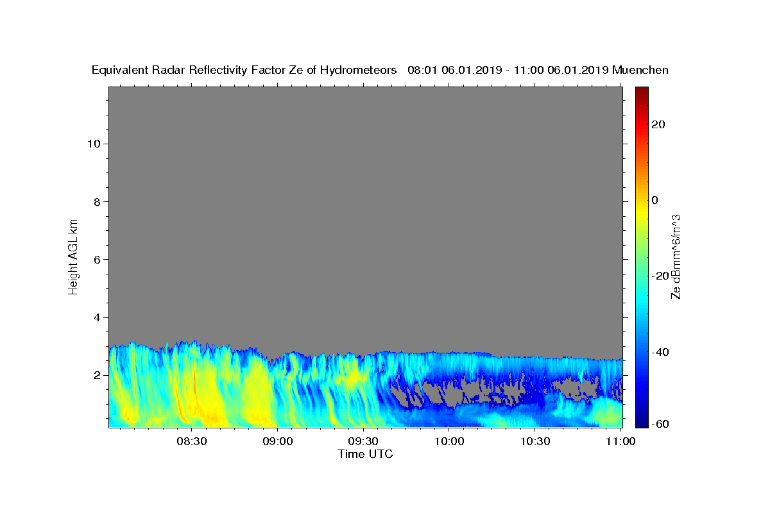The height and width of the screenshot is (513, 770).
Task: Pick the dark blue bottom of colorbar
Action: 641,422
